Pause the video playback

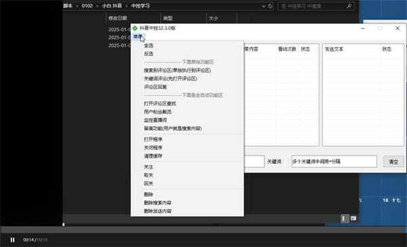[12, 240]
